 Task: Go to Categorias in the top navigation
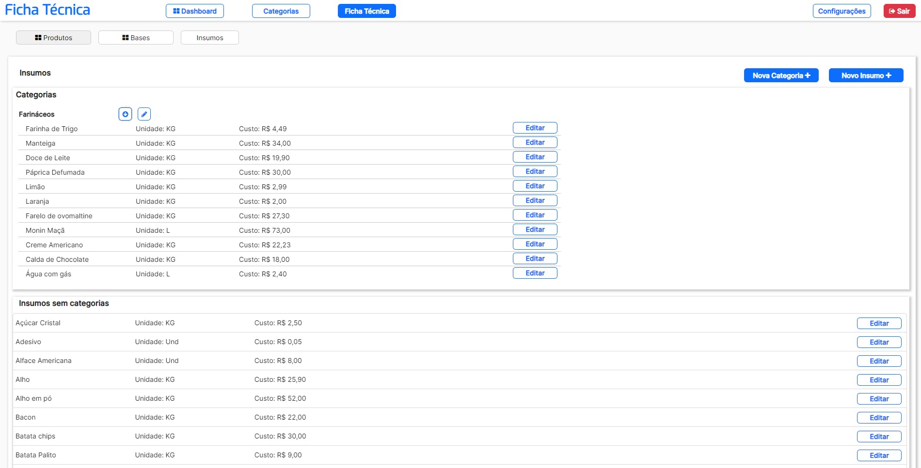tap(281, 11)
